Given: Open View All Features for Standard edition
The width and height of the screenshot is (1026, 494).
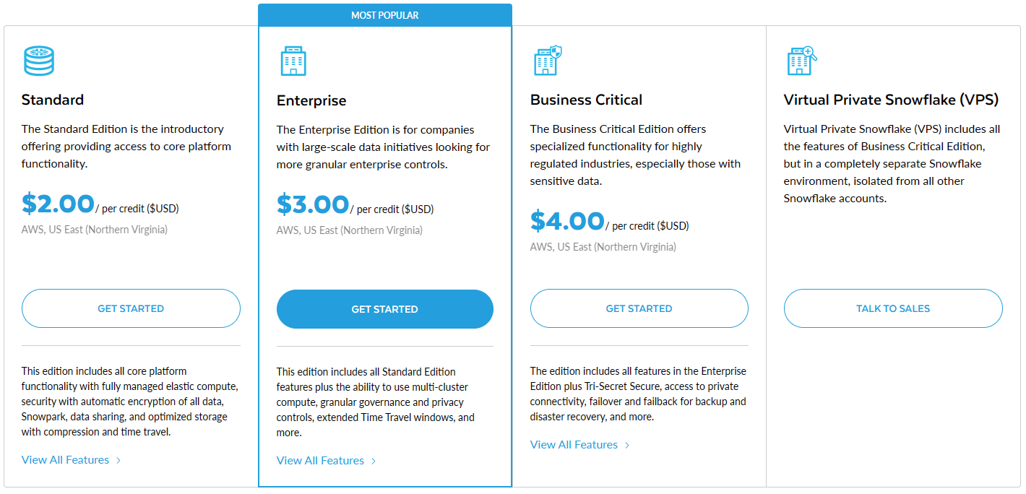Looking at the screenshot, I should click(65, 459).
